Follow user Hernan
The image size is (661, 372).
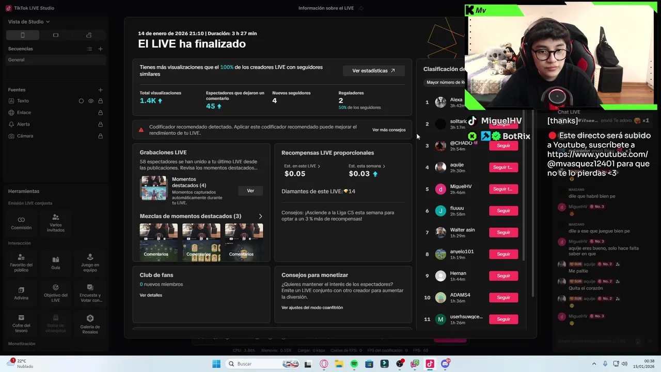503,276
